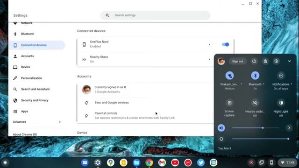Collapse the quick settings panel
Viewport: 299px width, 168px height.
coord(289,61)
